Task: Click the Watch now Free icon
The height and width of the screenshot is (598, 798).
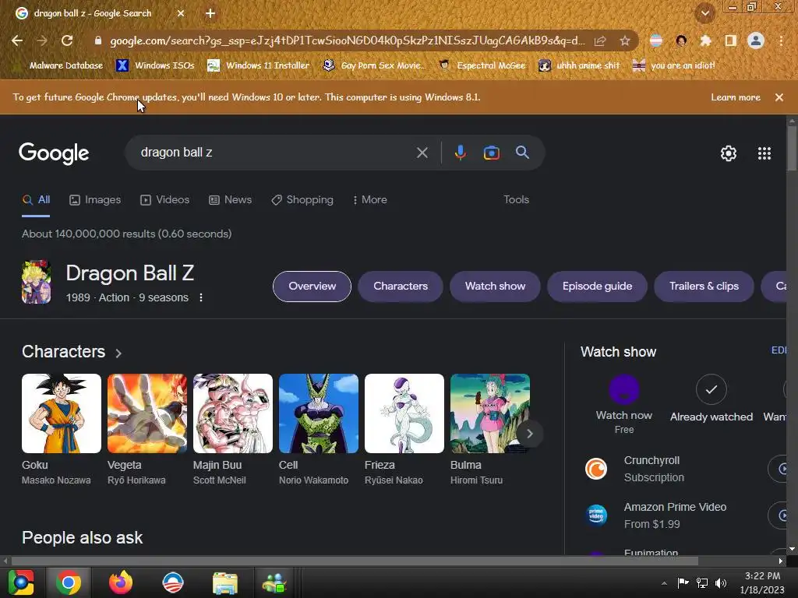Action: tap(624, 389)
